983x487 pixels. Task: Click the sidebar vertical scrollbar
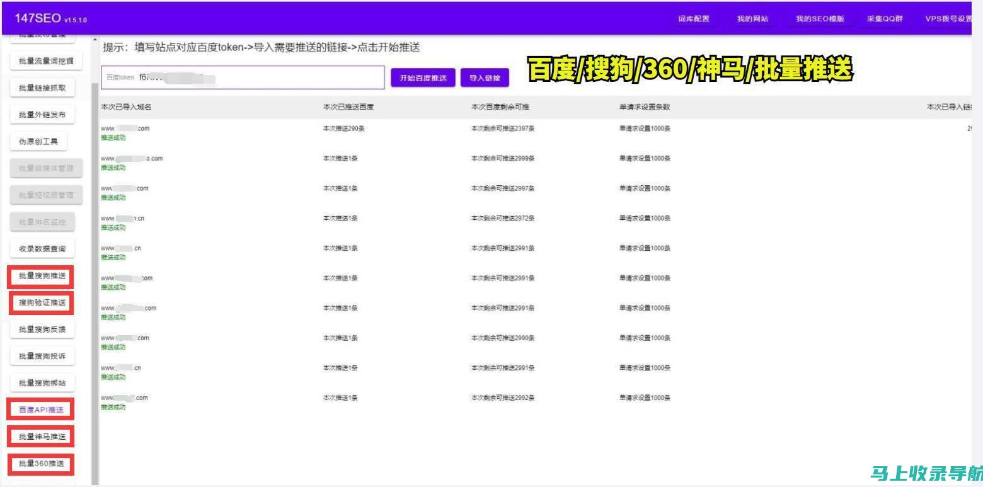click(95, 284)
